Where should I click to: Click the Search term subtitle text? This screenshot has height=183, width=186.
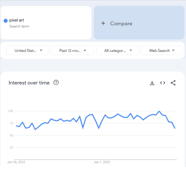click(x=19, y=26)
